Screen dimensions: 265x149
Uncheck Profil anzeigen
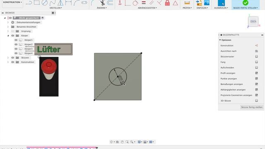coord(256,73)
